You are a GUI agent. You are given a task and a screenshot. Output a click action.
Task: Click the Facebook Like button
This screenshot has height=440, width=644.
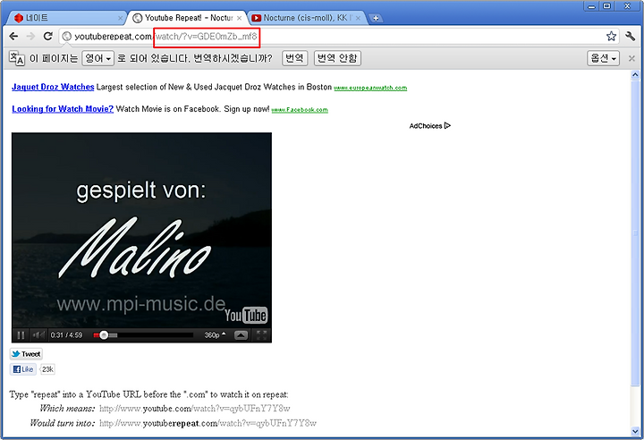click(x=23, y=369)
